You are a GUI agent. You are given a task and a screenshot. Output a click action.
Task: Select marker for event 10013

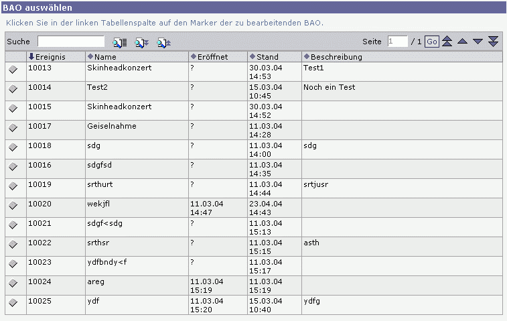click(13, 70)
